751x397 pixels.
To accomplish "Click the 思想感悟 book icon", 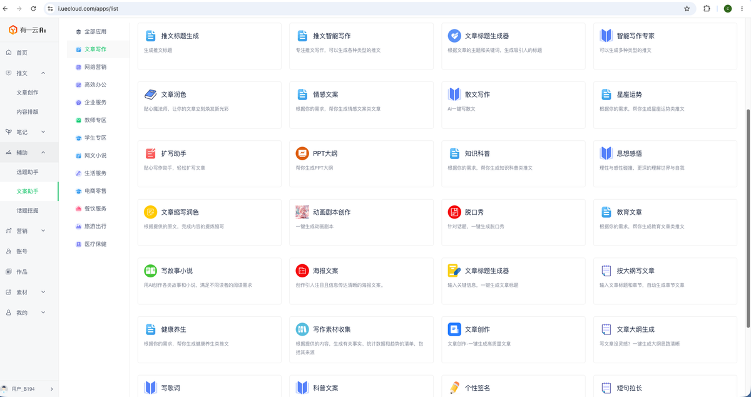I will (606, 153).
